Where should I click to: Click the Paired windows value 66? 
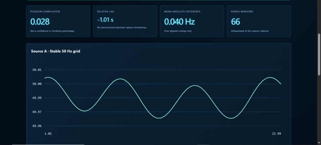coord(235,22)
